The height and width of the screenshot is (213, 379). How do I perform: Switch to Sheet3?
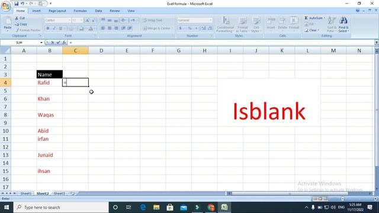point(59,193)
